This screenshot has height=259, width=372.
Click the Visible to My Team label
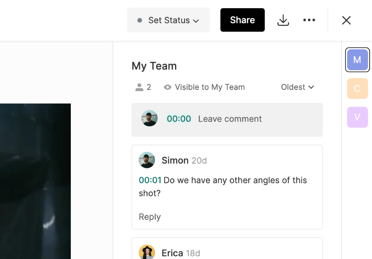[210, 87]
